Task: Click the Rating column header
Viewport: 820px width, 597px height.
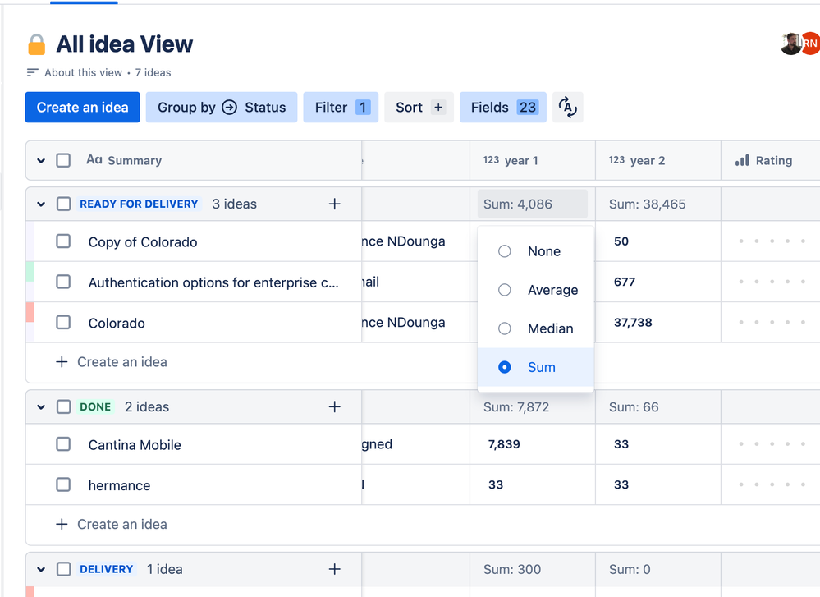Action: point(770,160)
